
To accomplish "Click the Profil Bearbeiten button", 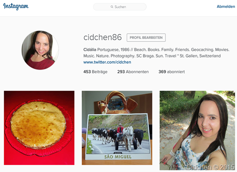I will (146, 38).
